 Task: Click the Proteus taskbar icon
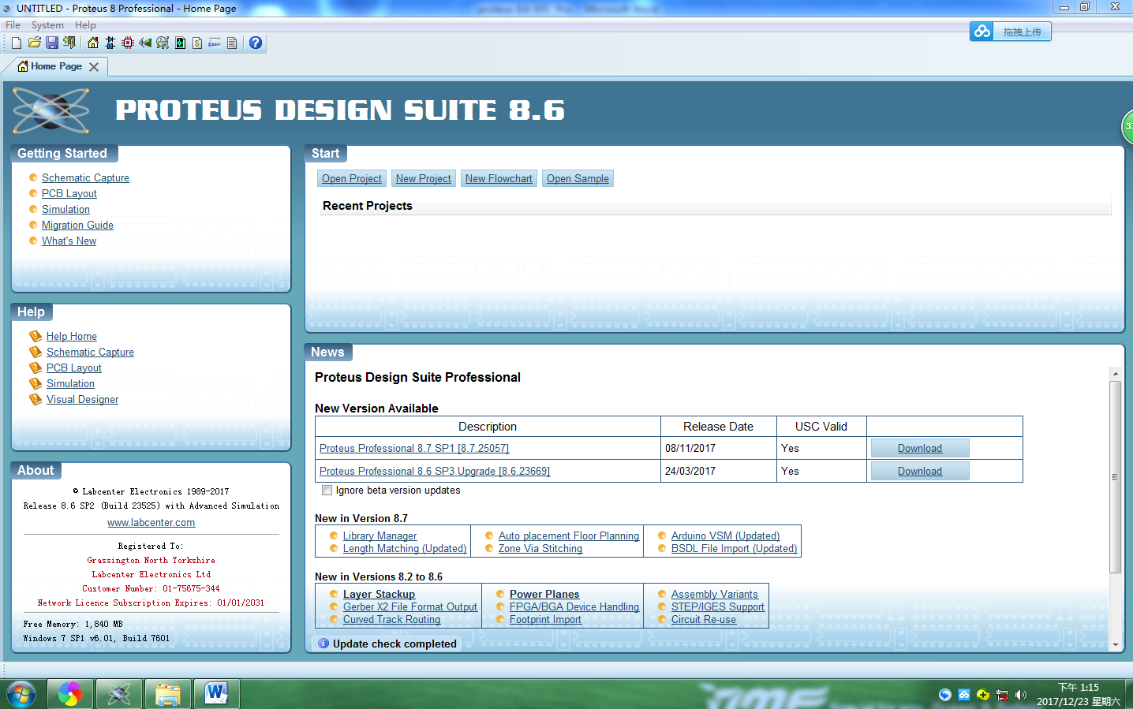point(119,694)
